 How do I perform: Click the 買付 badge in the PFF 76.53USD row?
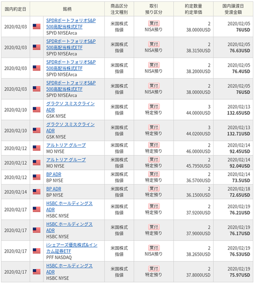[x=154, y=248]
